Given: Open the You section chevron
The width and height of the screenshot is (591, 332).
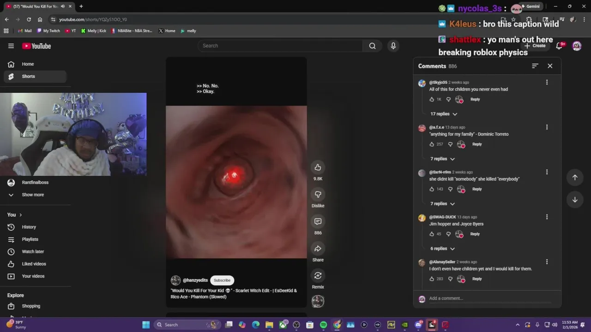Looking at the screenshot, I should pos(20,215).
